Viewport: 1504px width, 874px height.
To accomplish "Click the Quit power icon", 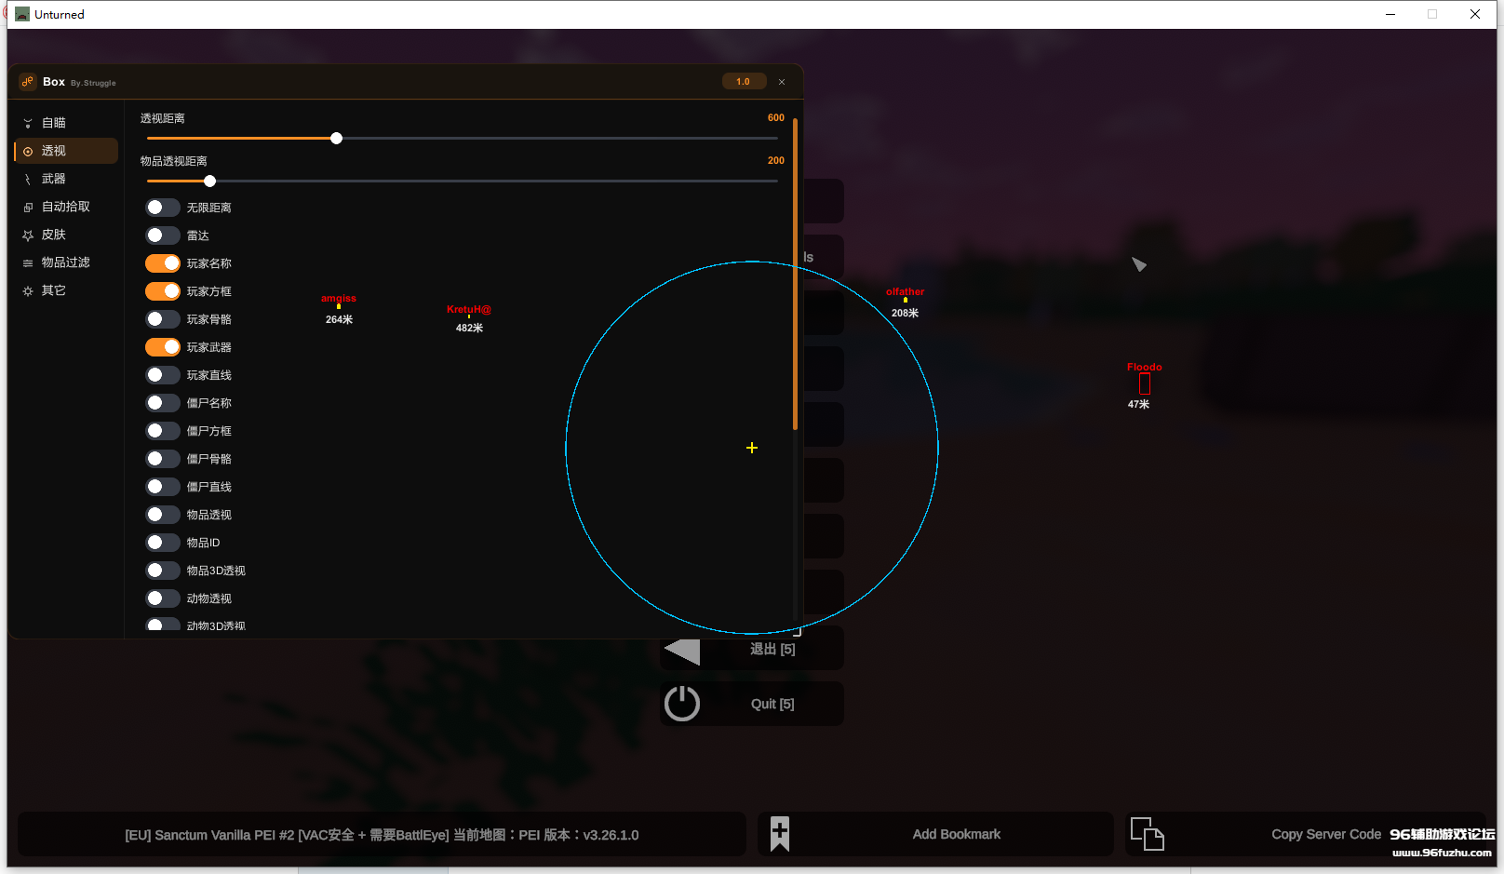I will click(682, 704).
